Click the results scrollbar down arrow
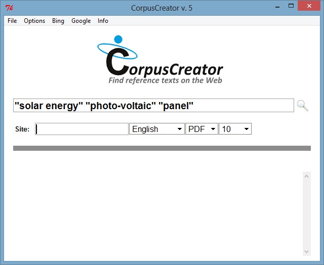Screen dimensions: 324x265 307,251
